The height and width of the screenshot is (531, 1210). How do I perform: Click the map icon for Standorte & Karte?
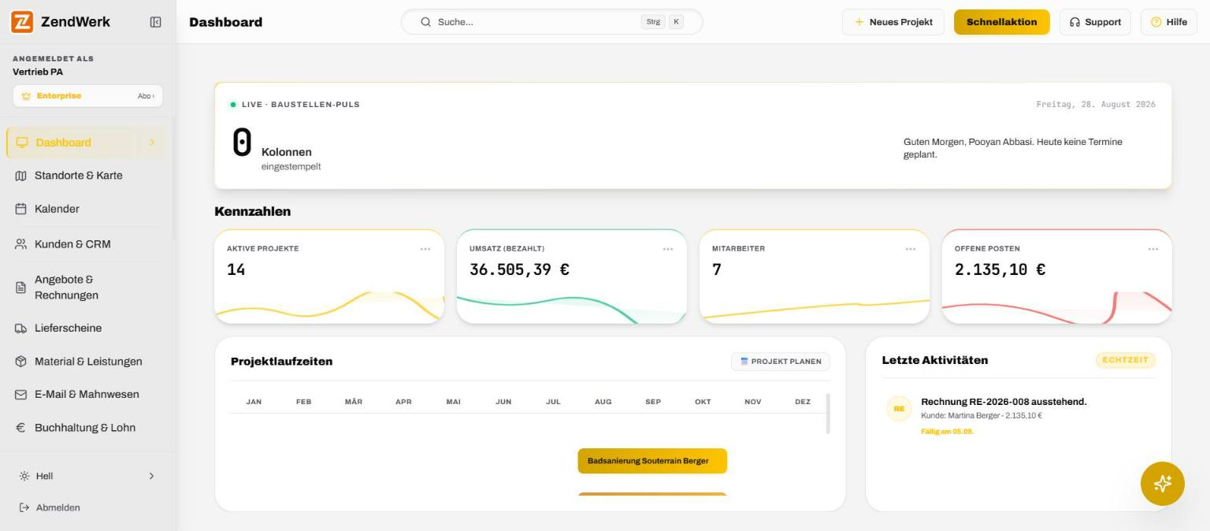(x=21, y=176)
